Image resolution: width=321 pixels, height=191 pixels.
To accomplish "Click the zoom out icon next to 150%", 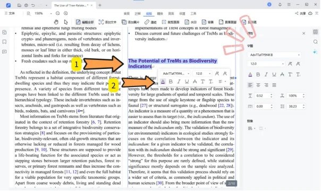I will (58, 13).
